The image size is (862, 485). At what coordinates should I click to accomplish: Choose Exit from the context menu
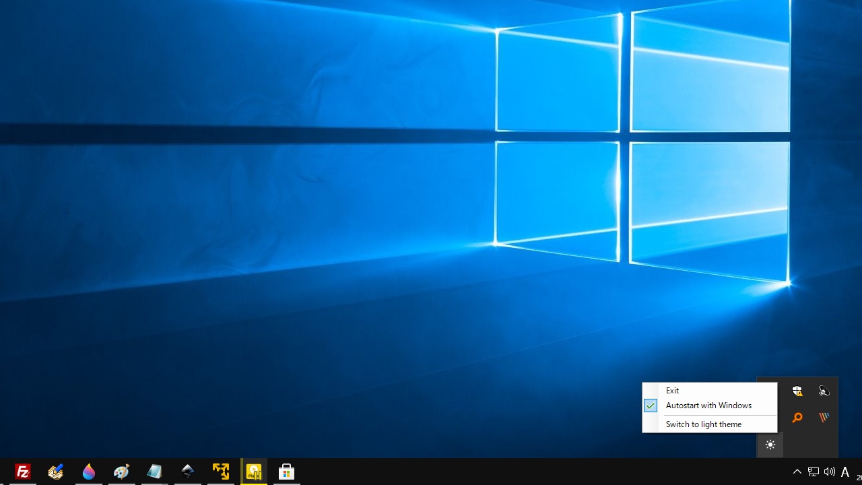710,391
